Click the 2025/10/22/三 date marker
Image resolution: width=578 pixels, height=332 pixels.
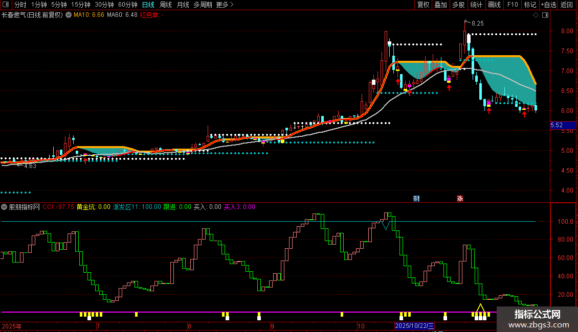pos(414,326)
